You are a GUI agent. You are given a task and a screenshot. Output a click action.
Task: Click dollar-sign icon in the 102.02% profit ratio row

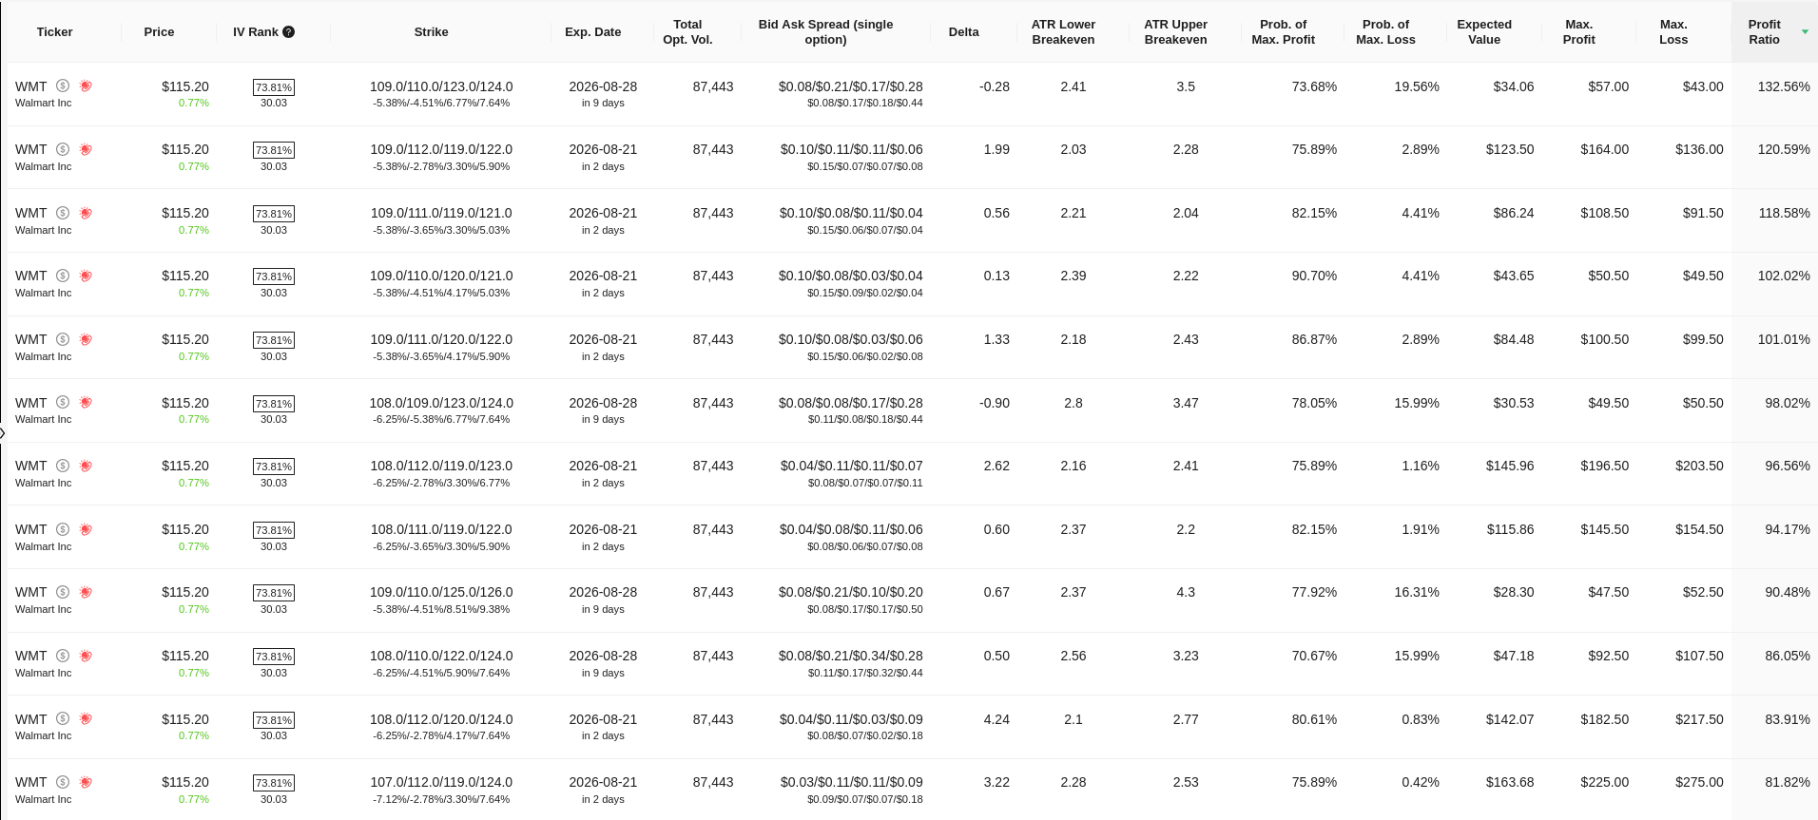click(63, 276)
